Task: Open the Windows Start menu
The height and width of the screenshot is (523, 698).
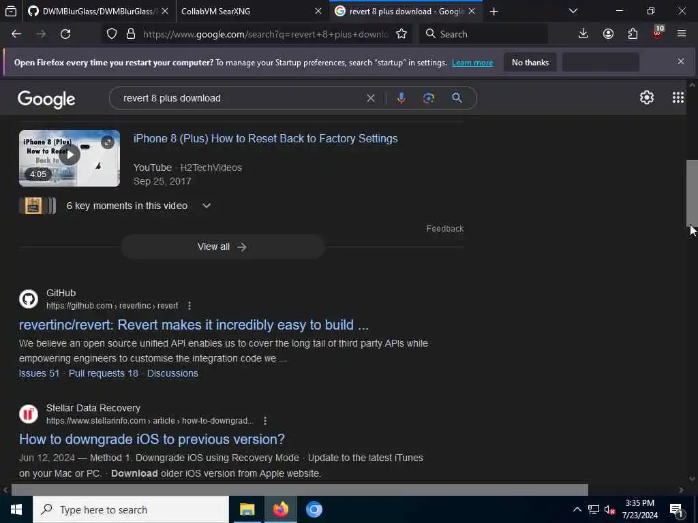Action: pyautogui.click(x=16, y=509)
